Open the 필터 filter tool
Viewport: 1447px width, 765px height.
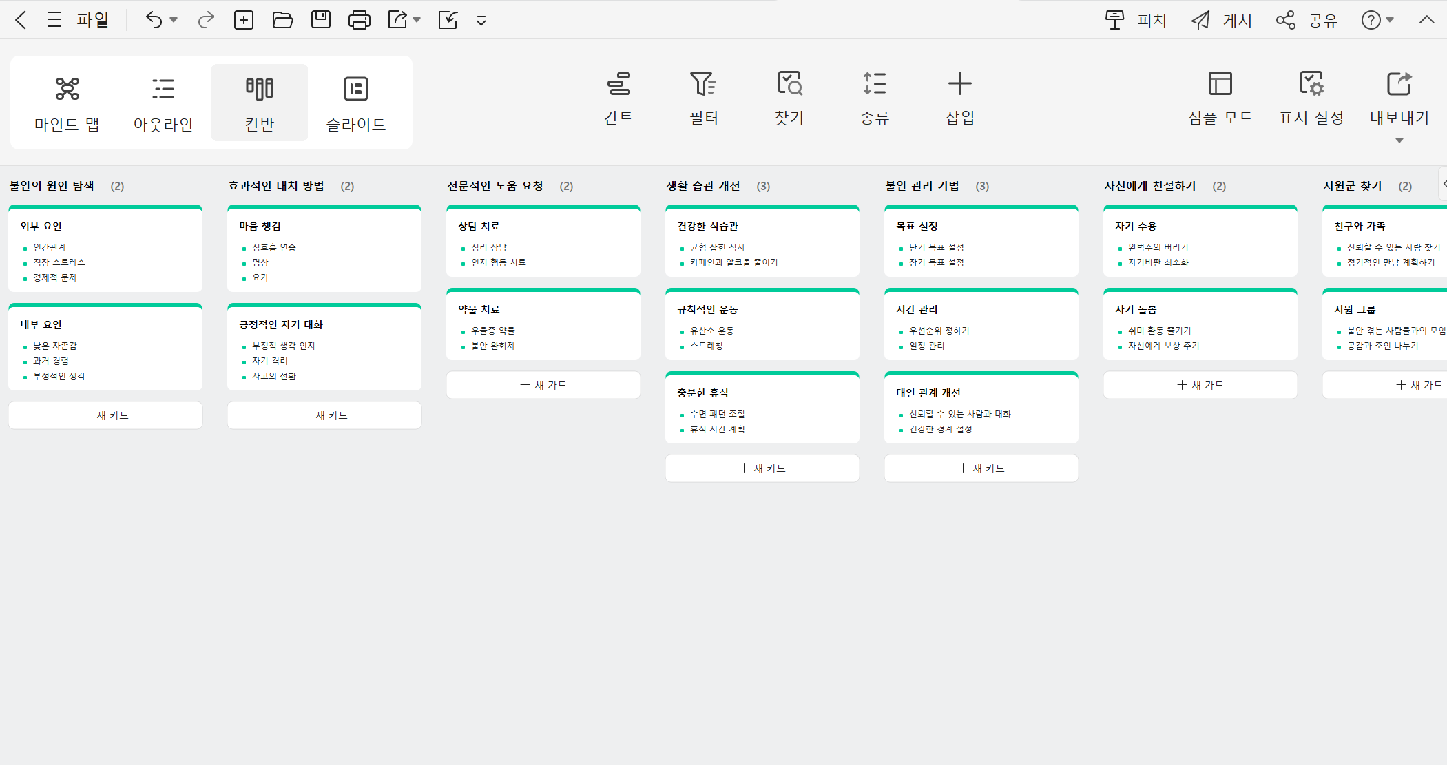704,98
